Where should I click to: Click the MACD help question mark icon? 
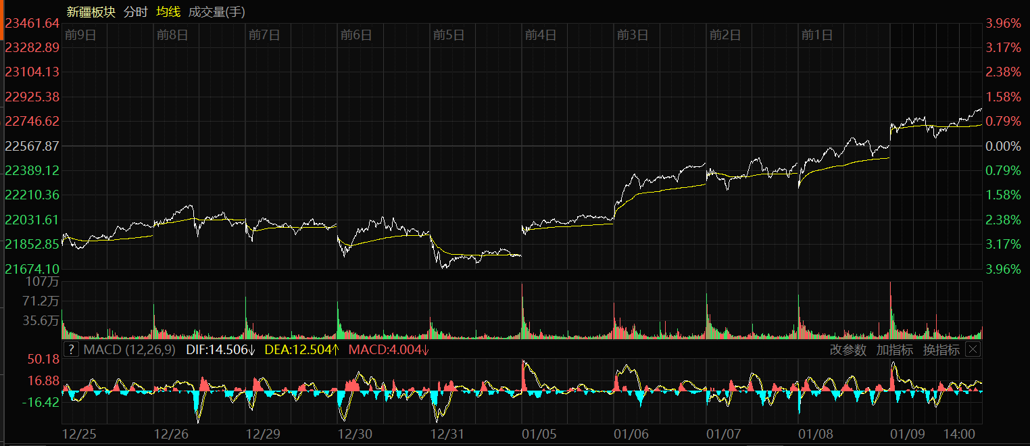[71, 349]
